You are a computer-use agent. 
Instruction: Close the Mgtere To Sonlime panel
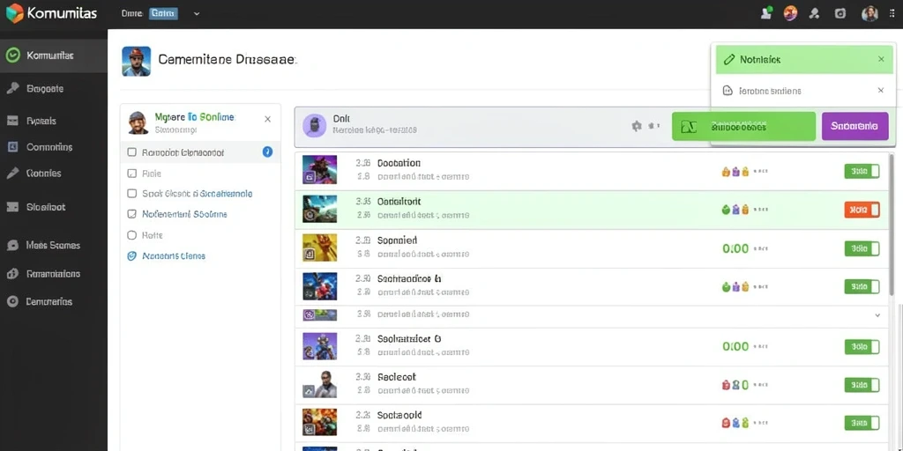267,119
